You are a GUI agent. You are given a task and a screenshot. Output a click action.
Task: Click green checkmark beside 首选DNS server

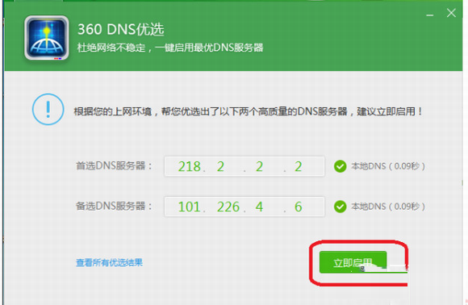(340, 166)
